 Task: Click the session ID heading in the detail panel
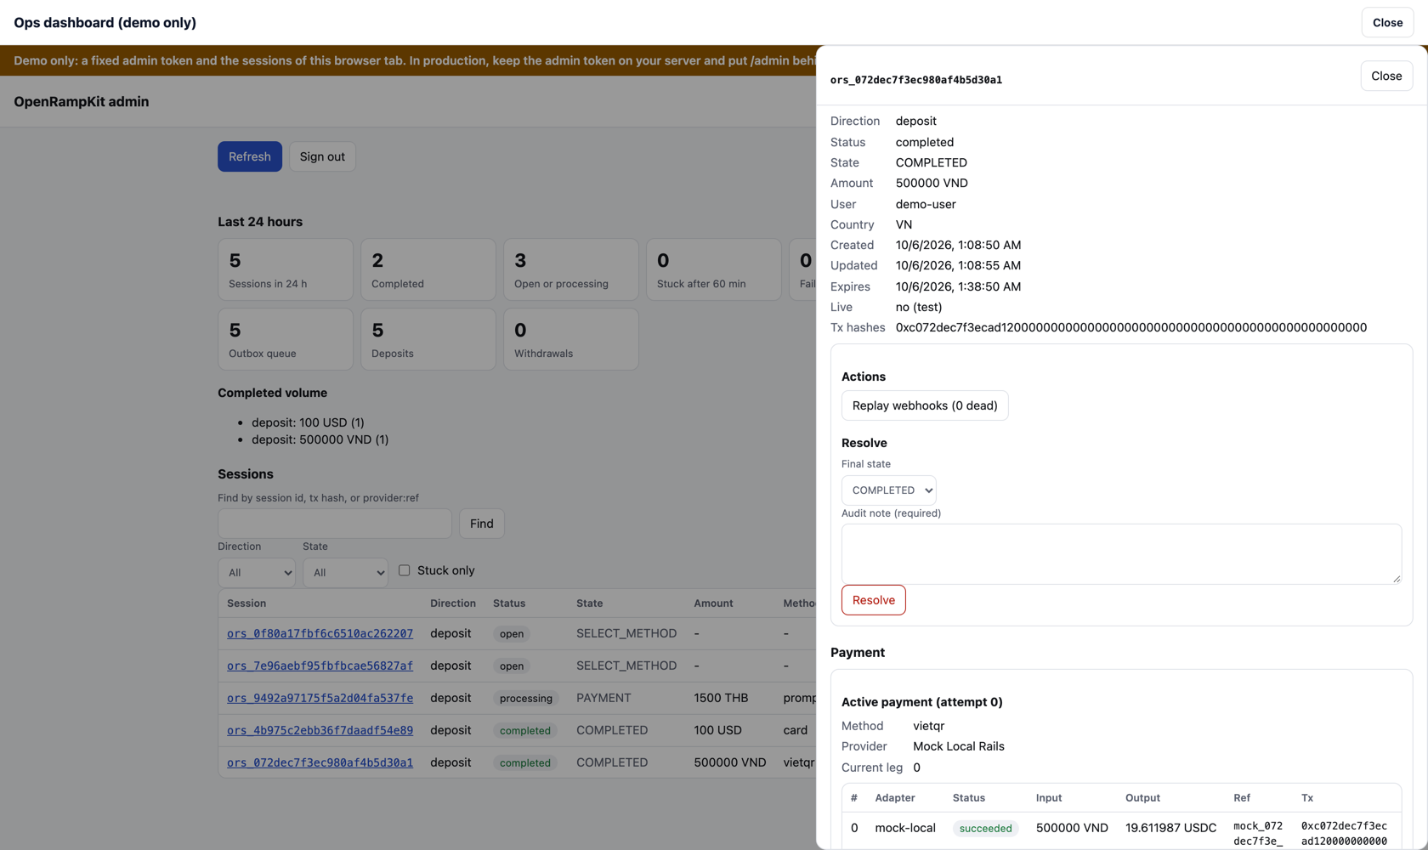916,80
